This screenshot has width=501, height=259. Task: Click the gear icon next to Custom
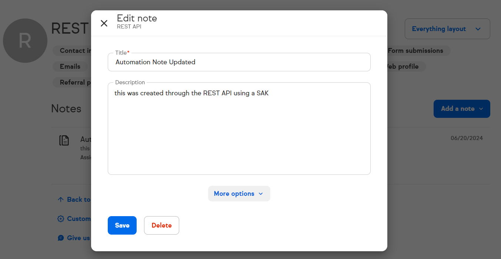(61, 219)
